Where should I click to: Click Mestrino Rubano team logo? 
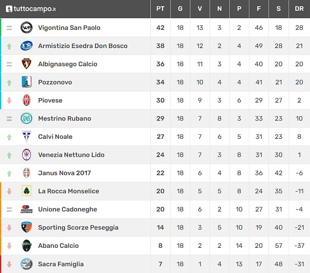pos(26,118)
